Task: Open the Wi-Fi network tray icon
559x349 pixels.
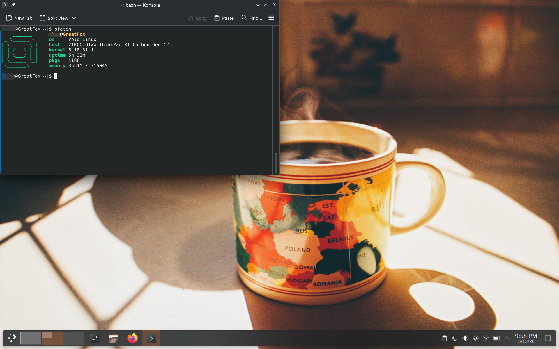Action: 486,338
